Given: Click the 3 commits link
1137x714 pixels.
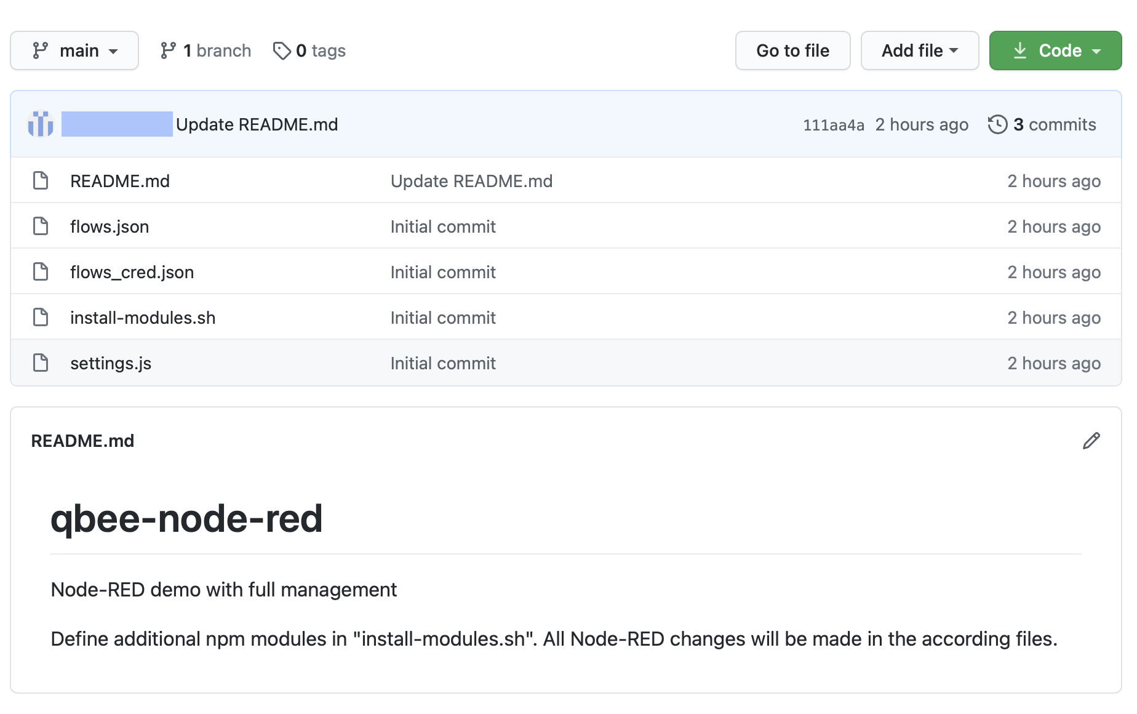Looking at the screenshot, I should 1054,124.
